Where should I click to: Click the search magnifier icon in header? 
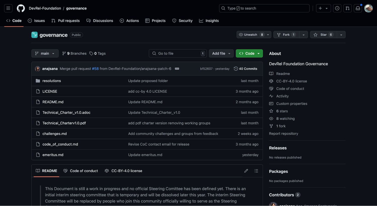(x=223, y=8)
